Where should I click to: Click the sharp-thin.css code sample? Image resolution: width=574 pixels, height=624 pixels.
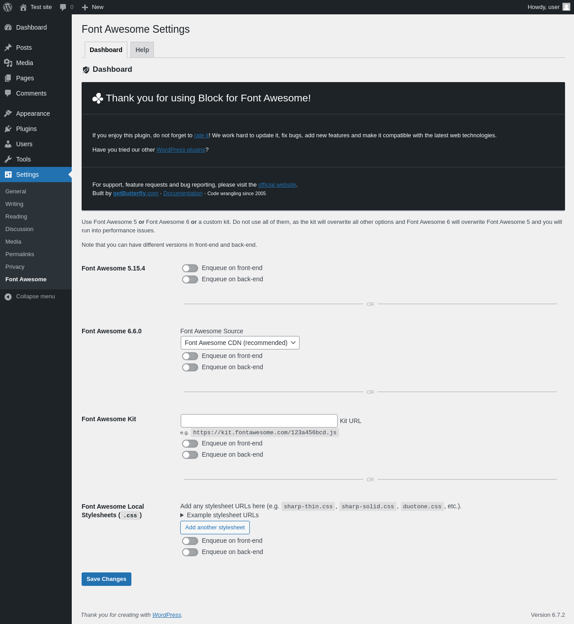pos(309,506)
